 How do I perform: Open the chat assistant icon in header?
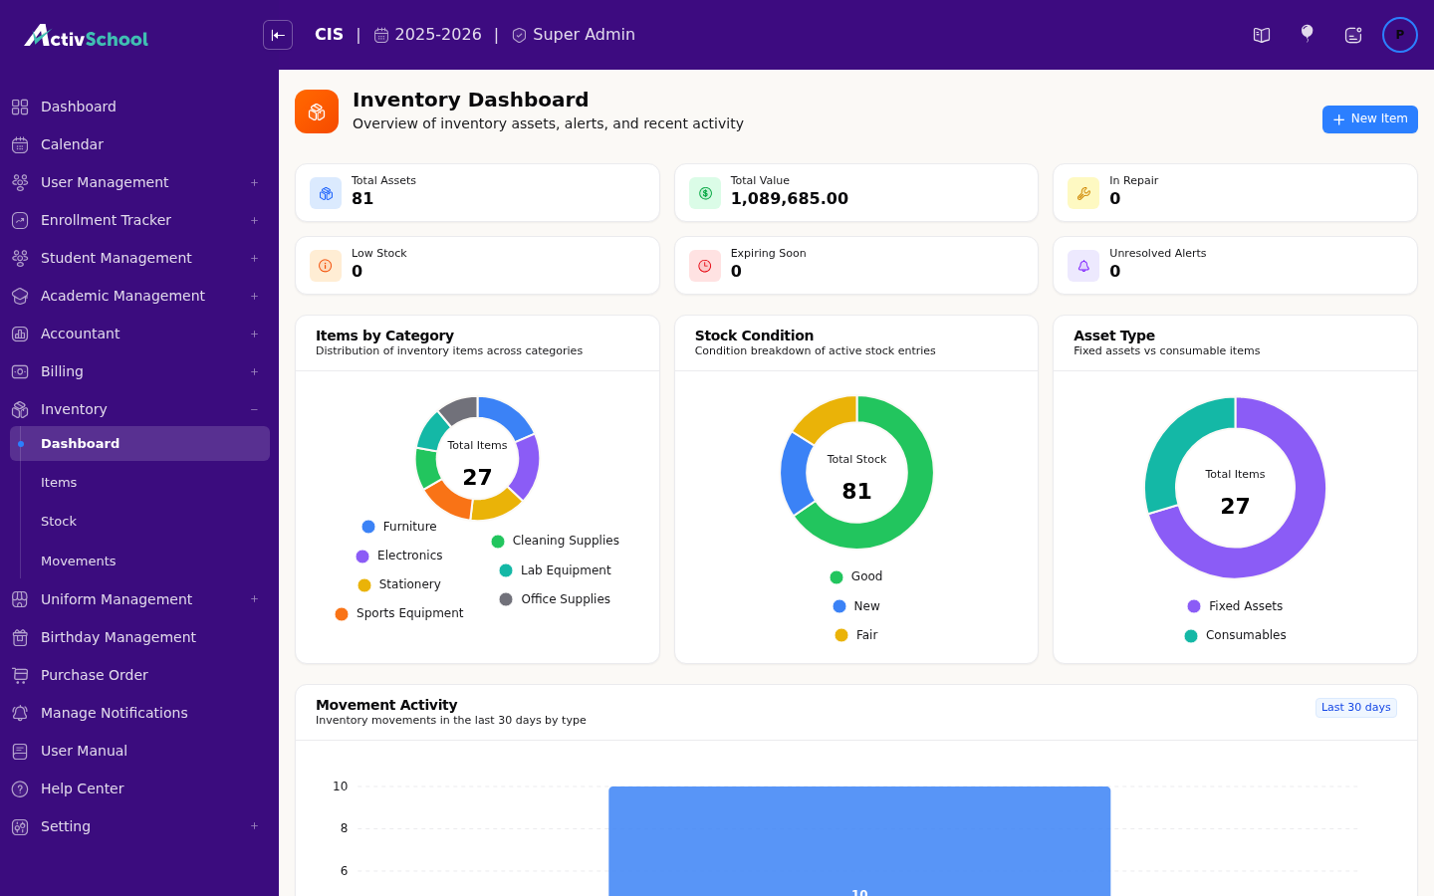click(1353, 35)
